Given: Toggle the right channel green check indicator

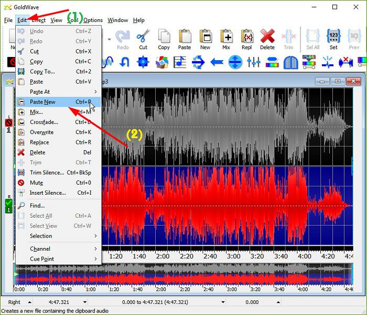Looking at the screenshot, I should coord(9,203).
